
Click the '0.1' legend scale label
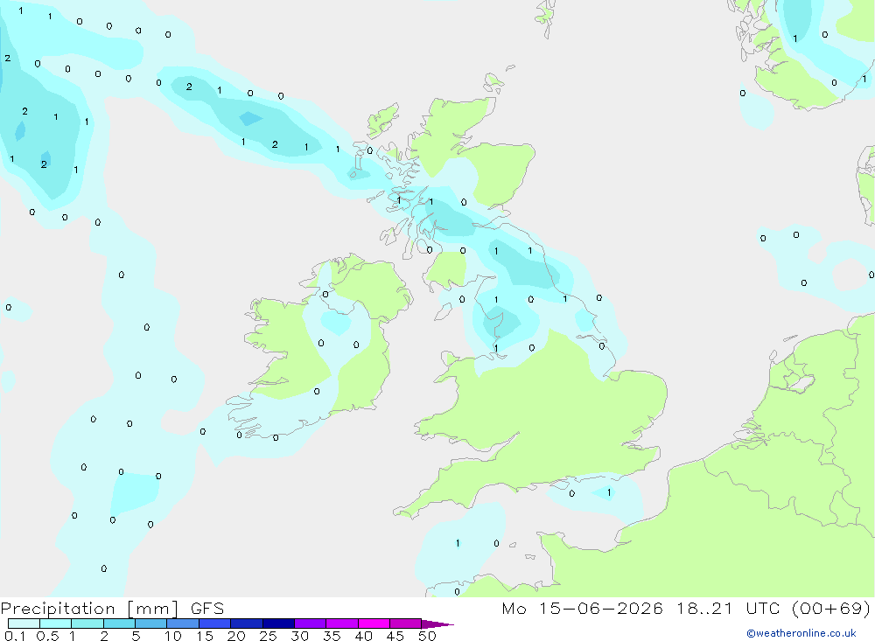(15, 636)
